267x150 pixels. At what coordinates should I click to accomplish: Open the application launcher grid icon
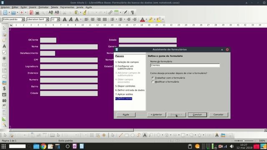coord(4,146)
